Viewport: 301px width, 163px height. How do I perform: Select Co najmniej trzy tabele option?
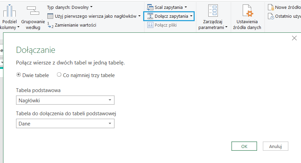(x=59, y=75)
